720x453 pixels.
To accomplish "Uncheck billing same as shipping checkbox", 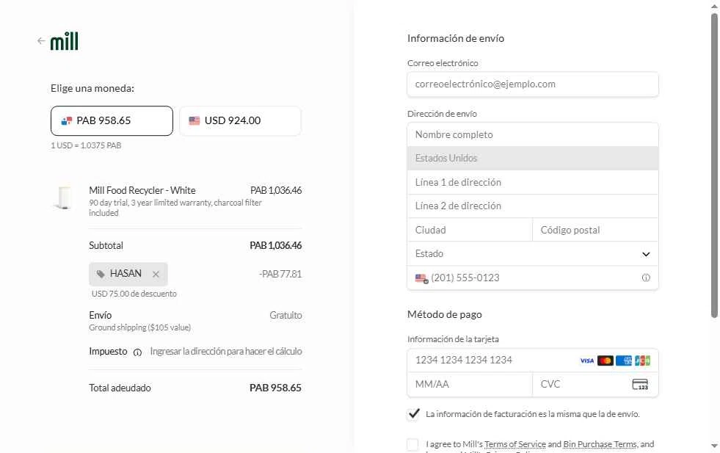I will click(x=413, y=414).
